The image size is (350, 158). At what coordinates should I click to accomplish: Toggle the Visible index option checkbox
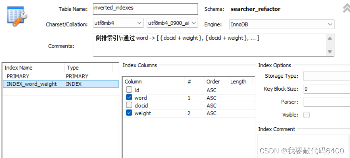[307, 115]
